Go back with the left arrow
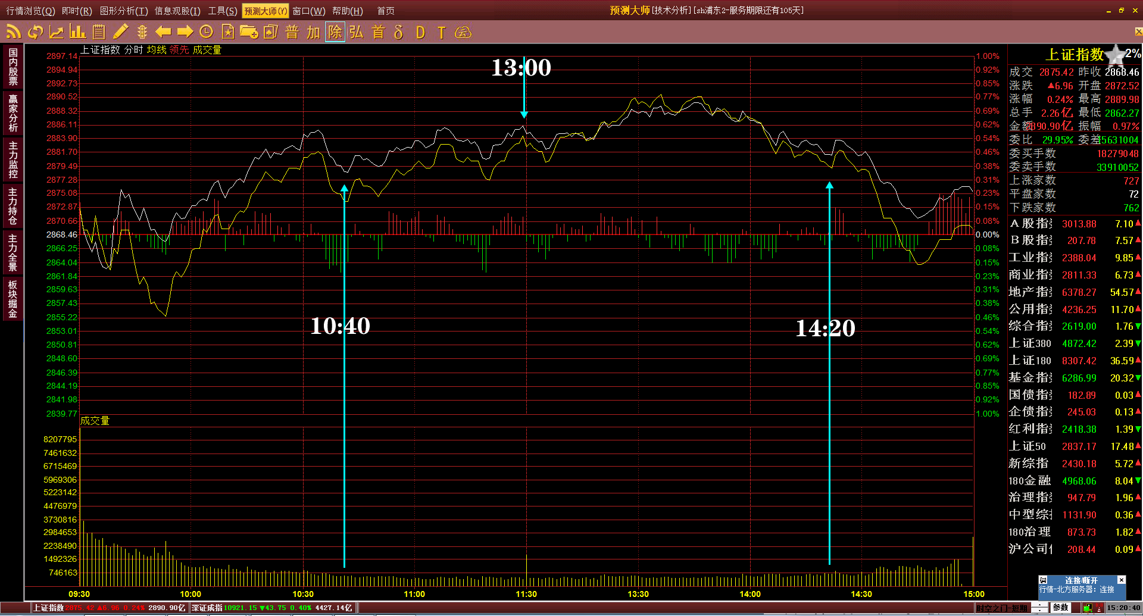The image size is (1143, 616). click(x=163, y=32)
